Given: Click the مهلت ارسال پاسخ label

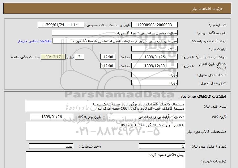Looking at the screenshot, I should point(211,57).
